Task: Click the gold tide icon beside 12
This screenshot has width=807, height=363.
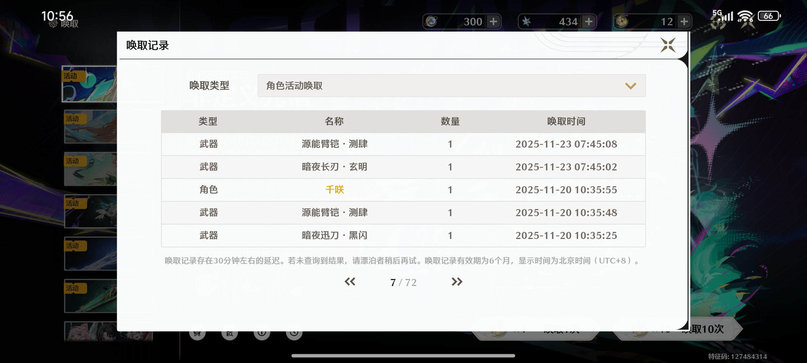Action: point(622,22)
